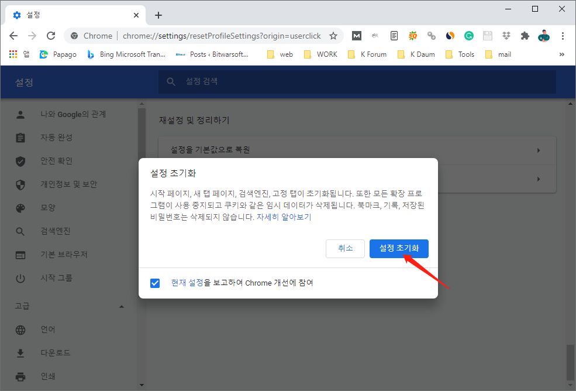This screenshot has height=391, width=576.
Task: Select the 설정 browser tab
Action: coord(75,15)
